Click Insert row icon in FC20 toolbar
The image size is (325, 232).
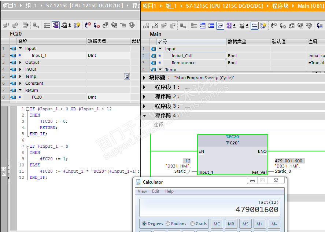click(x=6, y=25)
